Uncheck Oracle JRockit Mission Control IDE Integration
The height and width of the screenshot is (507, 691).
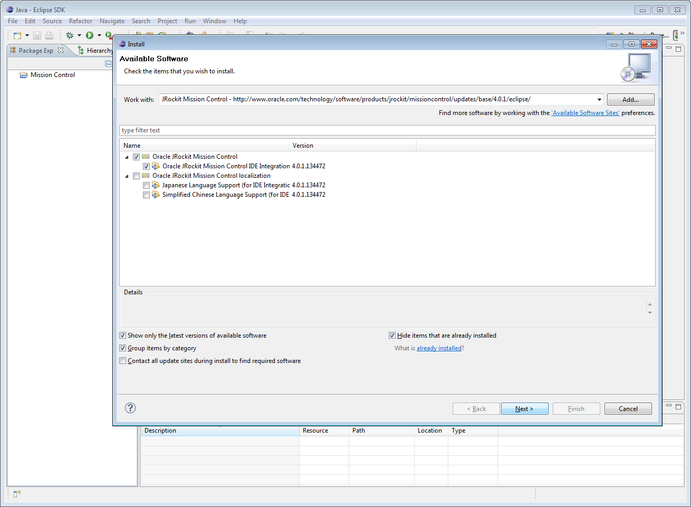tap(146, 167)
